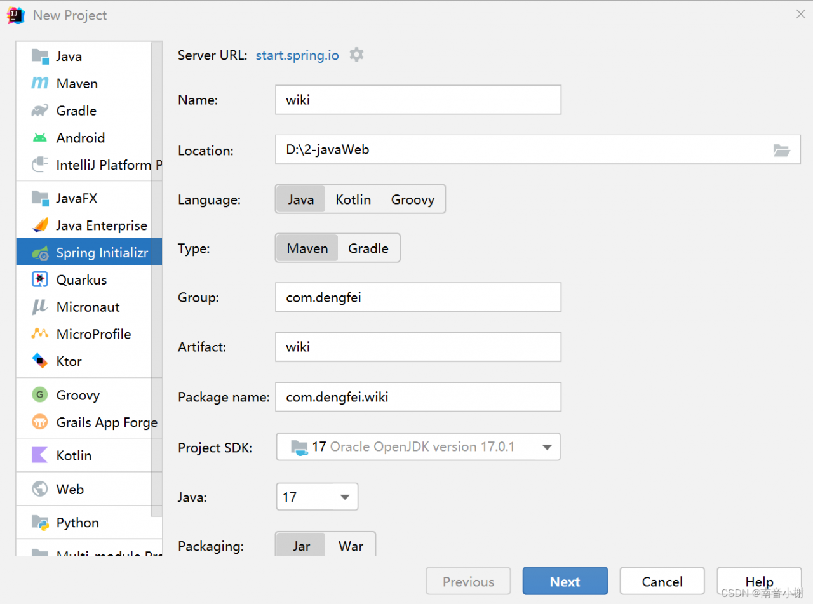Screen dimensions: 813x604
Task: Edit the Artifact field
Action: coord(418,347)
